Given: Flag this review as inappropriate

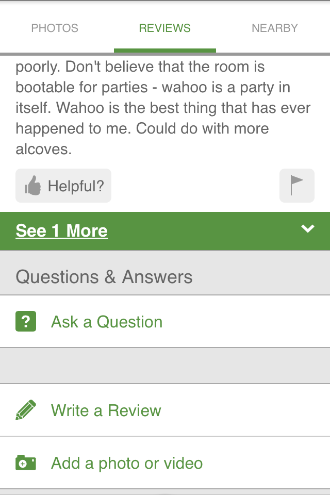Looking at the screenshot, I should point(297,186).
